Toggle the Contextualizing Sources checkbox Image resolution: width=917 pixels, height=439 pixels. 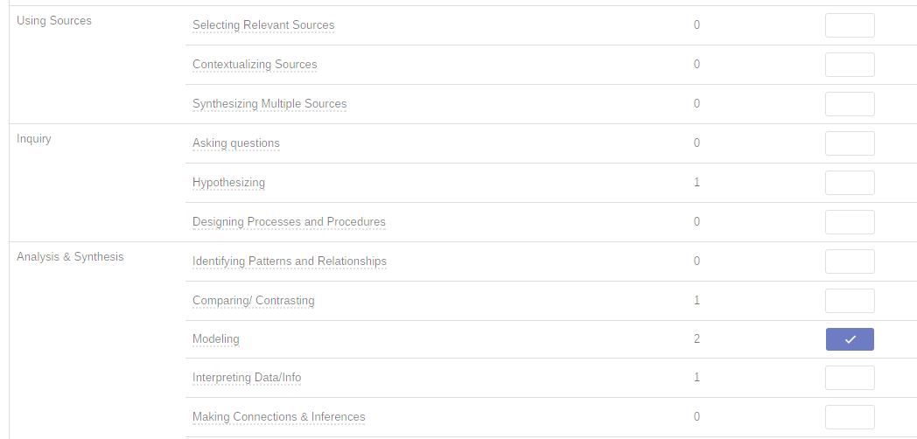click(850, 65)
